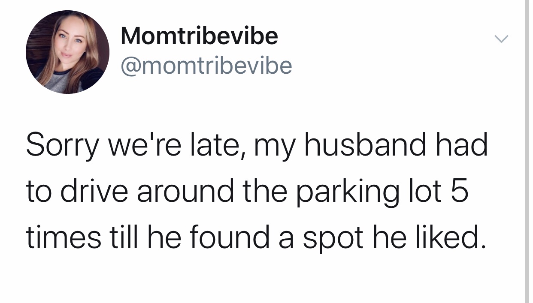Open the tweet options chevron menu
The image size is (533, 303).
click(x=500, y=39)
